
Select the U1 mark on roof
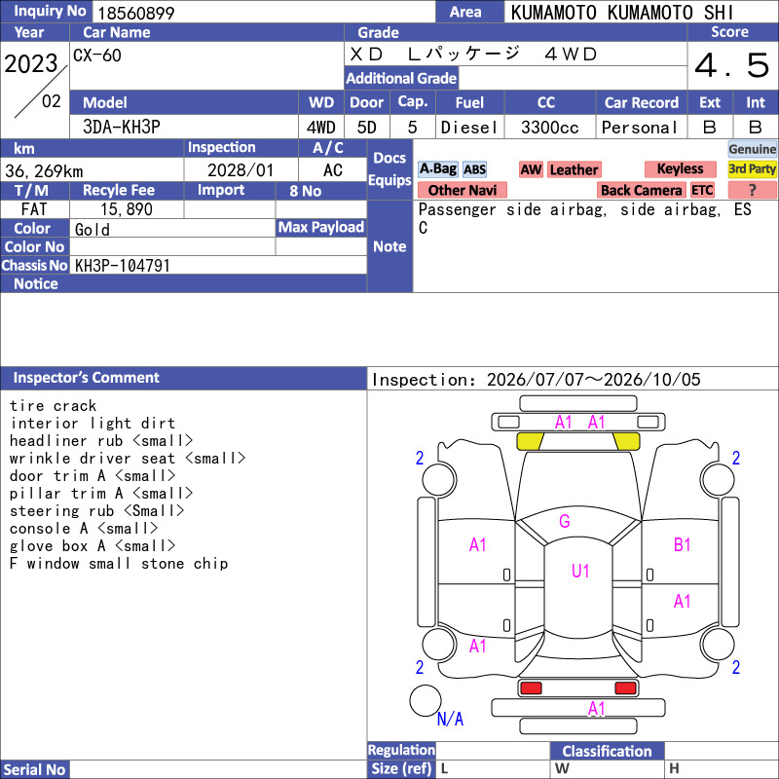580,571
